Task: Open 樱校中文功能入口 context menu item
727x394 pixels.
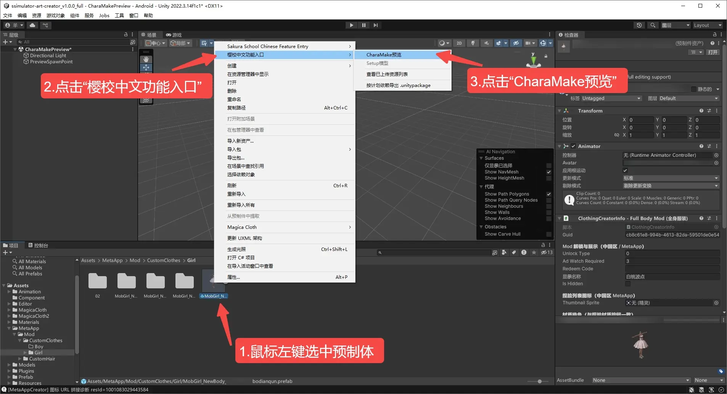Action: point(285,55)
